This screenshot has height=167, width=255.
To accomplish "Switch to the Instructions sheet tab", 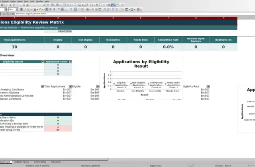I will 56,162.
